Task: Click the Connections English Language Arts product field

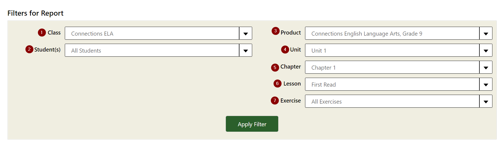Action: (x=392, y=33)
